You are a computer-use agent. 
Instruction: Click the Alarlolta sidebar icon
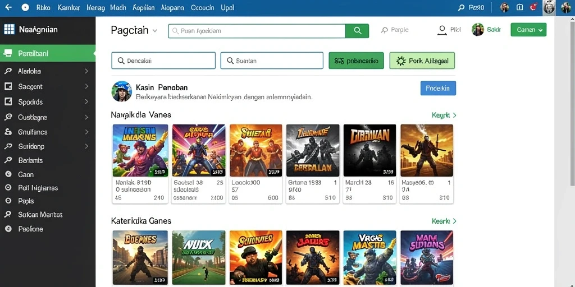(8, 71)
